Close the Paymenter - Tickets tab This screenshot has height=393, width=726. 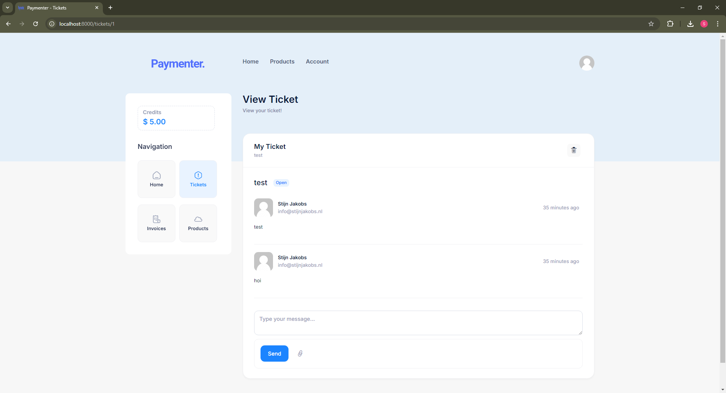coord(97,8)
